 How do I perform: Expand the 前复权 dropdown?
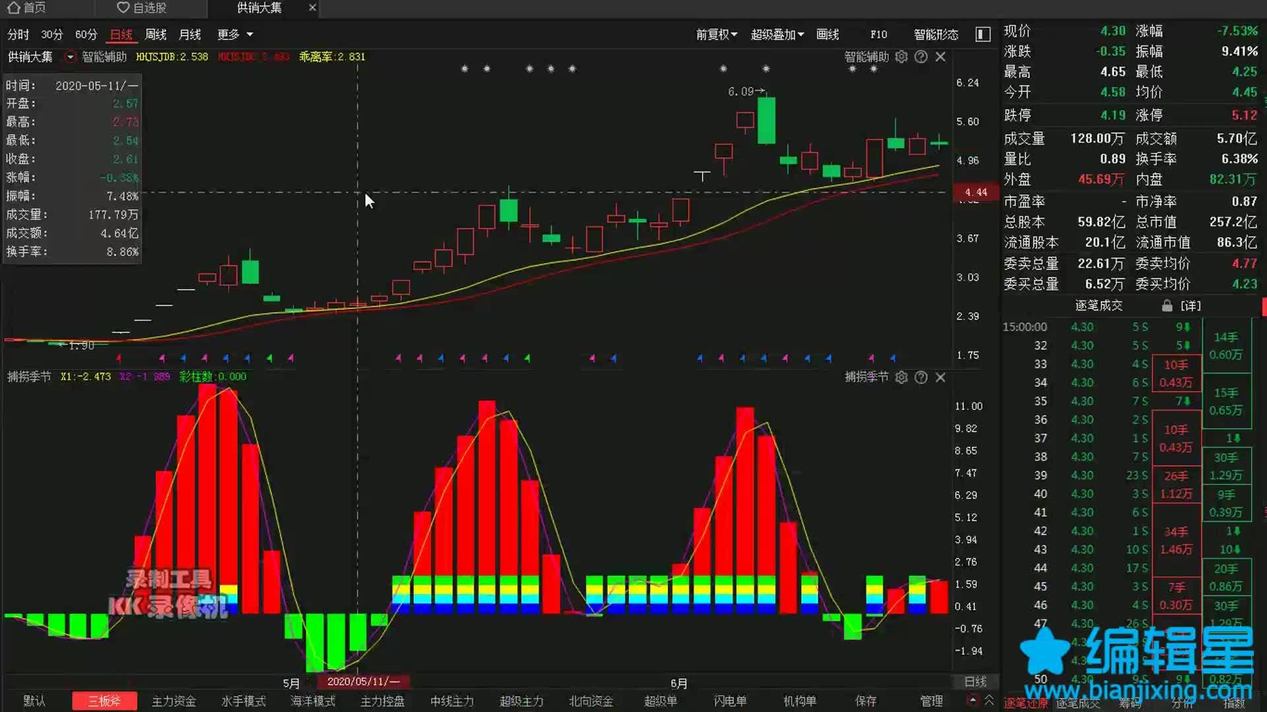[x=716, y=34]
